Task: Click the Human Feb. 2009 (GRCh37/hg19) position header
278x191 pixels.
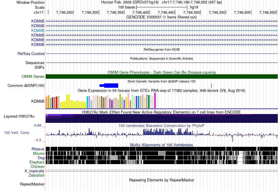Action: click(x=130, y=2)
